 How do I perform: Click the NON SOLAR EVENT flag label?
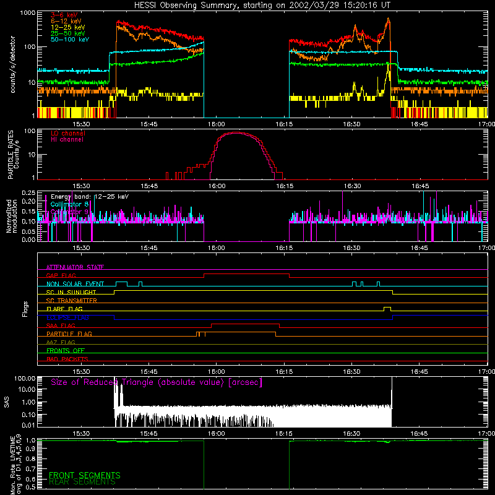pyautogui.click(x=75, y=284)
